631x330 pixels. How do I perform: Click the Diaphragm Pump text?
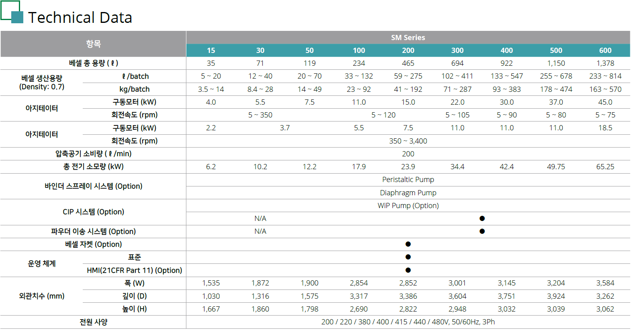click(x=408, y=193)
